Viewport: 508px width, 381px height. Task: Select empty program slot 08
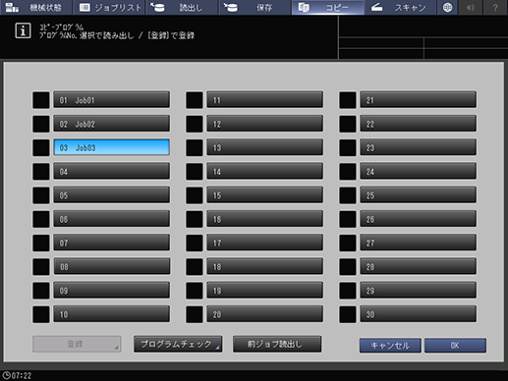pos(111,266)
